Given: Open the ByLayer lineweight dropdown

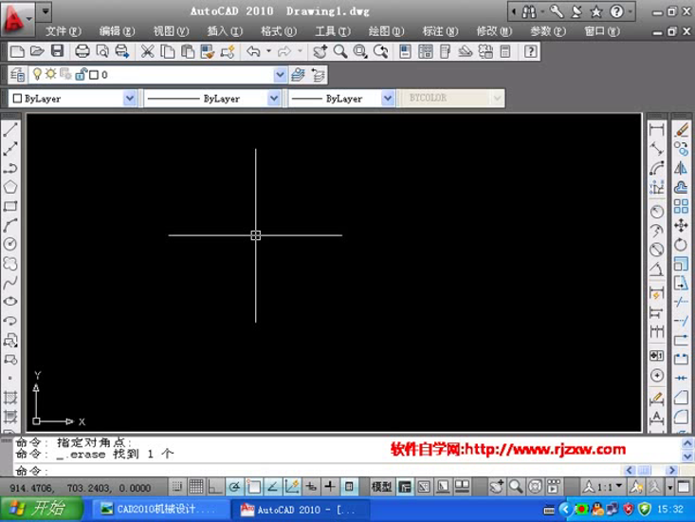Looking at the screenshot, I should point(388,98).
